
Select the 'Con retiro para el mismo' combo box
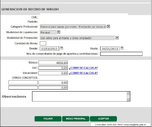(x=77, y=38)
